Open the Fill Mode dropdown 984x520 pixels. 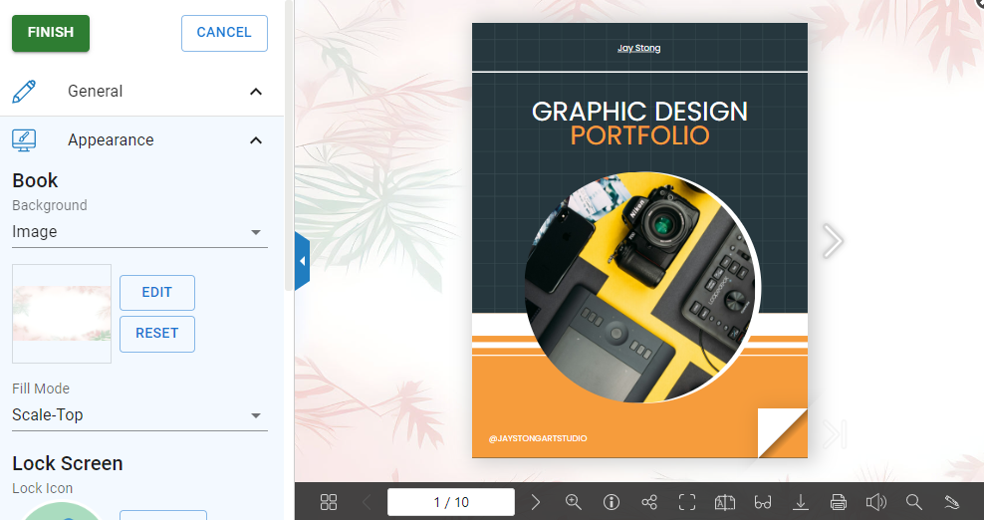[x=139, y=415]
